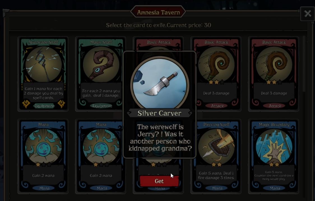Click the club icon on fourth Basic Attack
The image size is (315, 201).
coord(216,65)
